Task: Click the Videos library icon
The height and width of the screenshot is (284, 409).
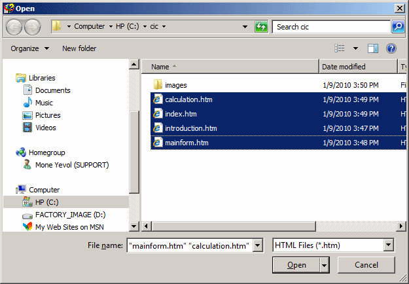Action: pos(27,128)
